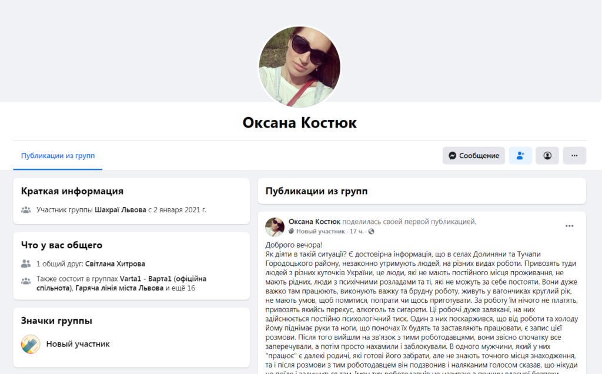This screenshot has height=374, width=602.
Task: Open Світлана Хитрова's profile link
Action: 115,263
